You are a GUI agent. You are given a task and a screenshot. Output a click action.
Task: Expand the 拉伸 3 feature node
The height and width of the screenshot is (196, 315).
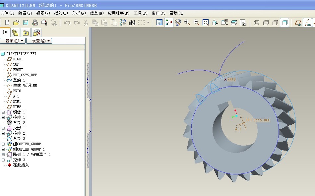(x=3, y=160)
